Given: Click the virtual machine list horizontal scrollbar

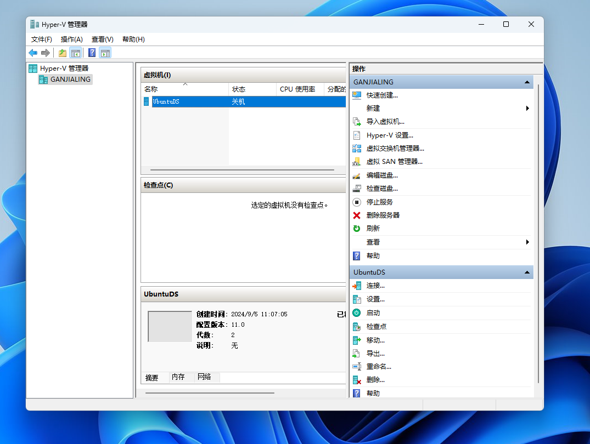Looking at the screenshot, I should pos(243,170).
